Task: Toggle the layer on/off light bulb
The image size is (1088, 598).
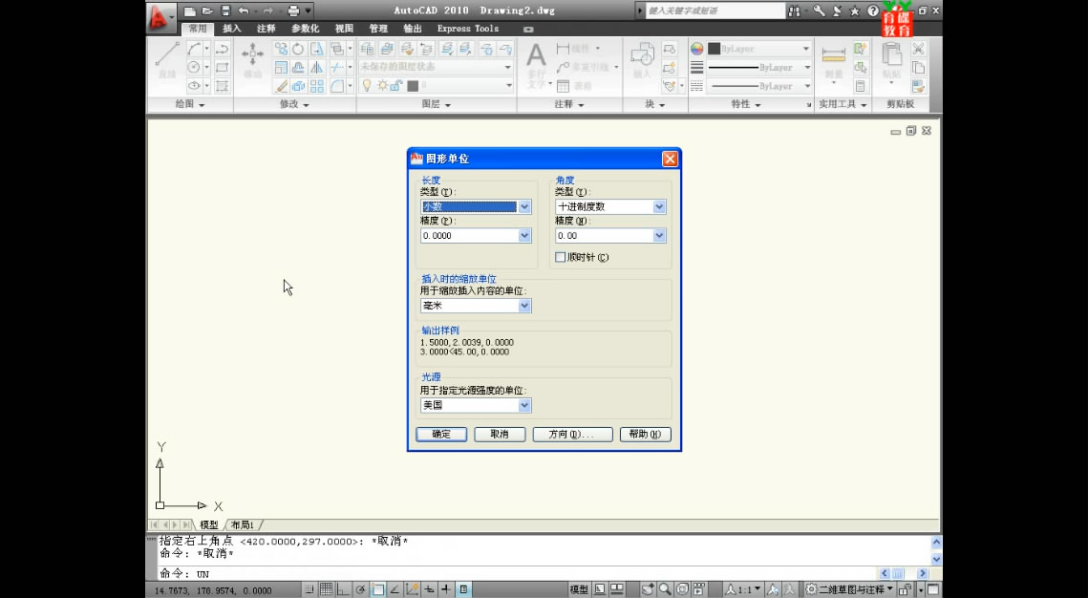Action: pos(367,86)
